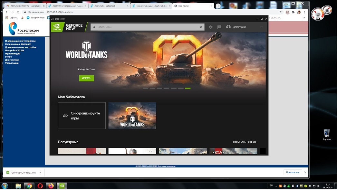
Task: Open the Chrome three-dot menu
Action: pos(304,12)
